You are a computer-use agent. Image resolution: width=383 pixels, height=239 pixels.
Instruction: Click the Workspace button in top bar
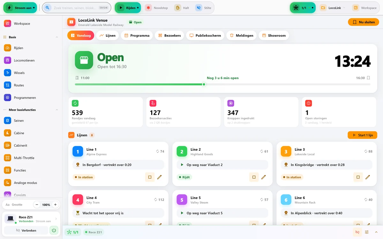click(365, 8)
